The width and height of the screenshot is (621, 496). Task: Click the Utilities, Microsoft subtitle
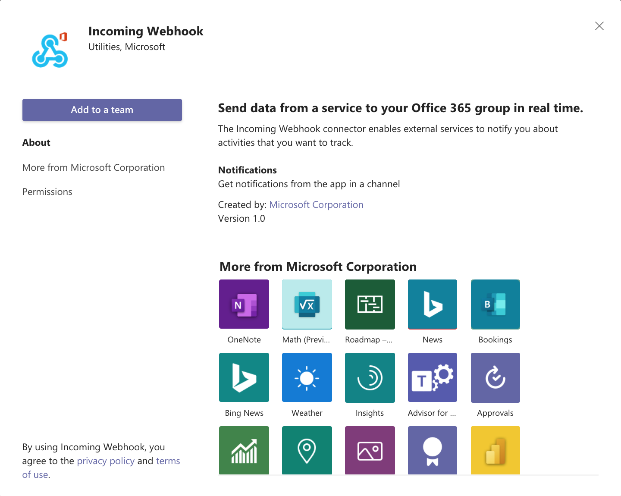[127, 47]
